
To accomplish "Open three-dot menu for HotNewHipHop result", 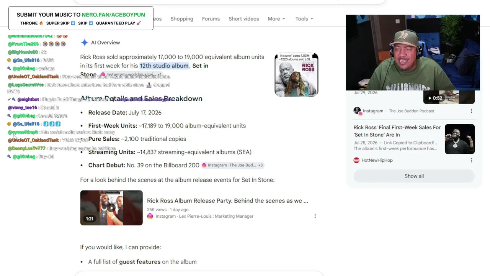I will (x=471, y=160).
